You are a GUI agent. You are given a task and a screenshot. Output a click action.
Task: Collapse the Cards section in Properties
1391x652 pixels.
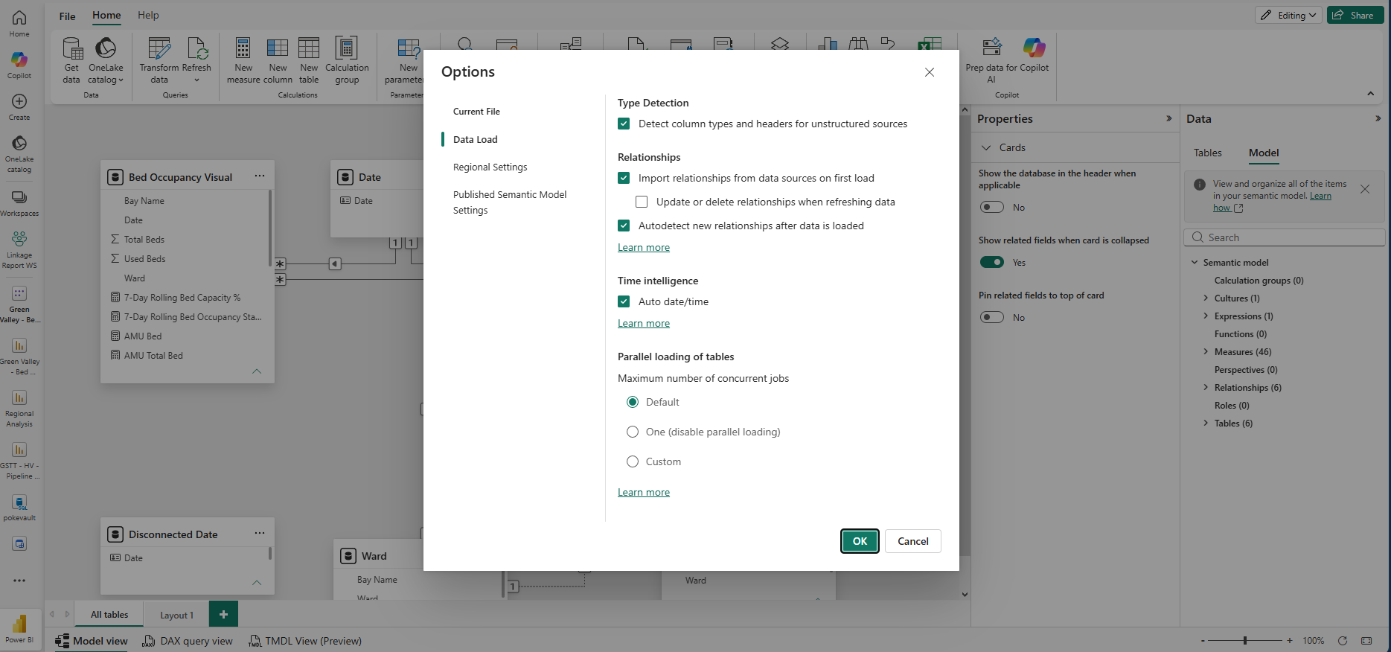tap(986, 147)
